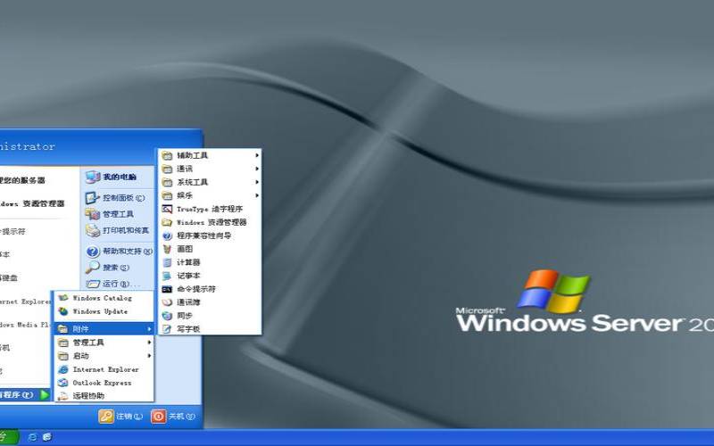Image resolution: width=714 pixels, height=446 pixels.
Task: Open 打印机和传真 (Printers and Faxes)
Action: 119,230
